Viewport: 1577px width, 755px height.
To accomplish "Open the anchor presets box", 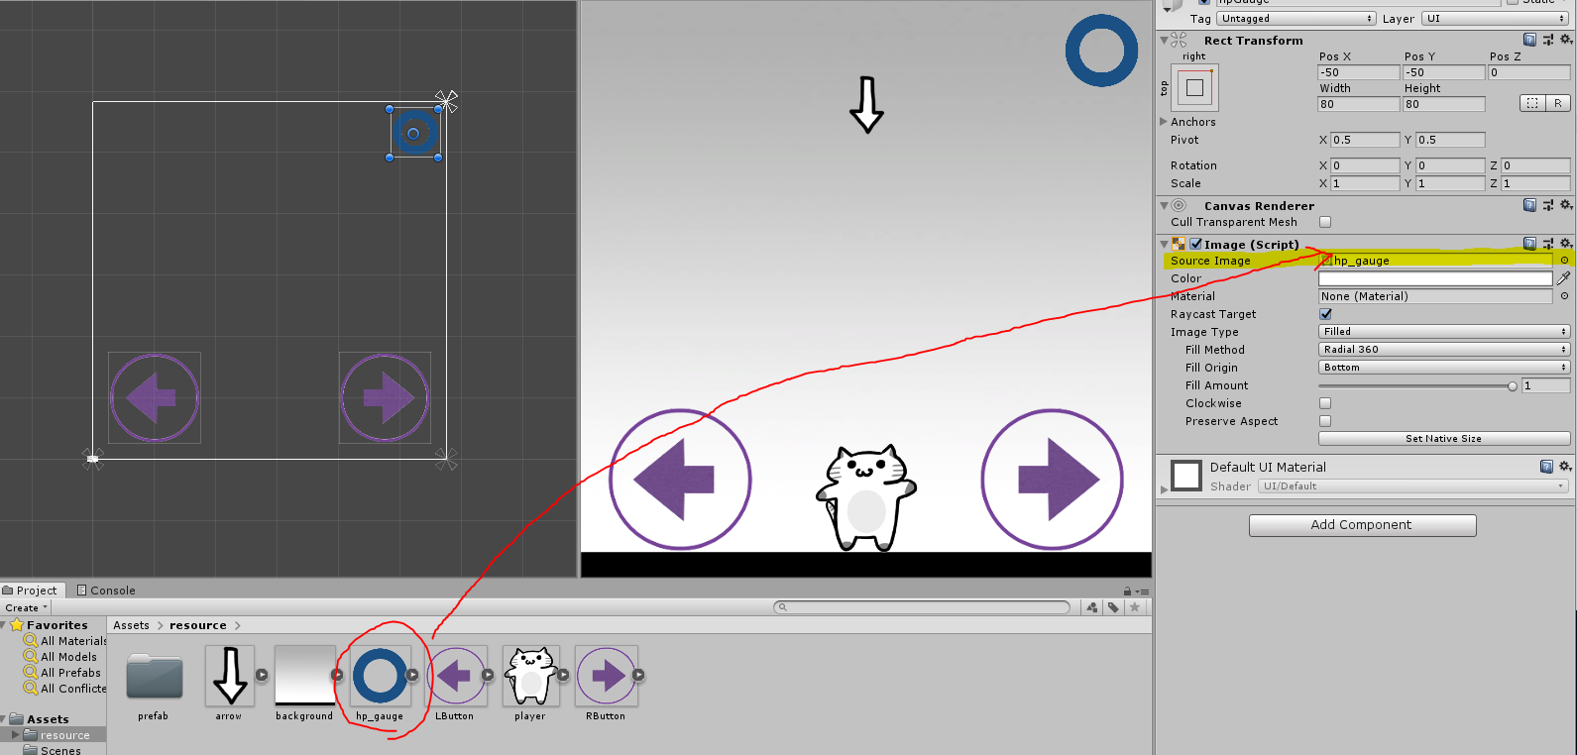I will tap(1194, 87).
